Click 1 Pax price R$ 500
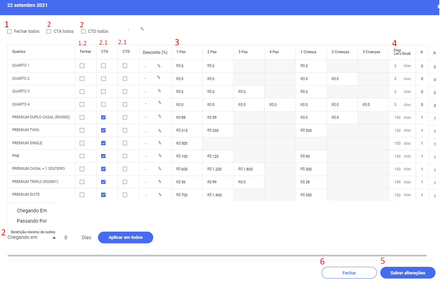440x282 pixels. click(x=182, y=143)
